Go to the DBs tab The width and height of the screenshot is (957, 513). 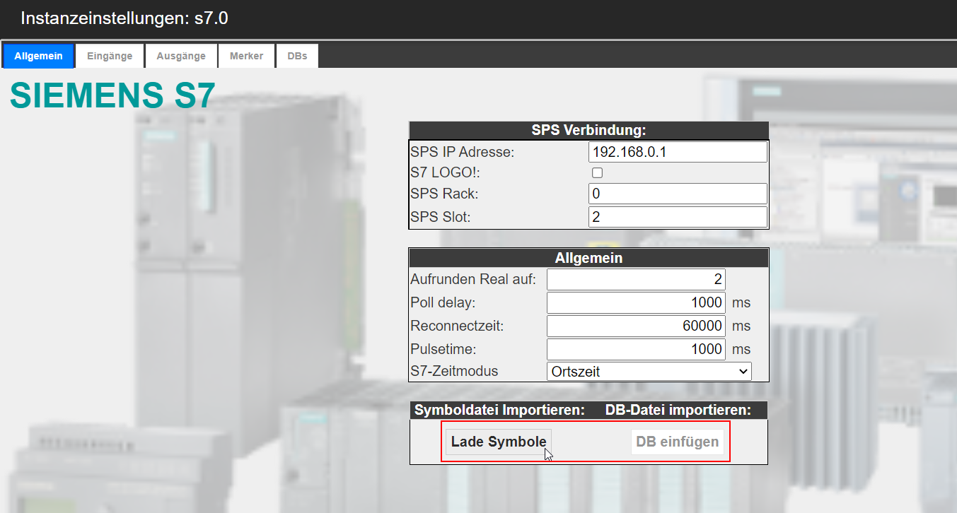pyautogui.click(x=297, y=56)
